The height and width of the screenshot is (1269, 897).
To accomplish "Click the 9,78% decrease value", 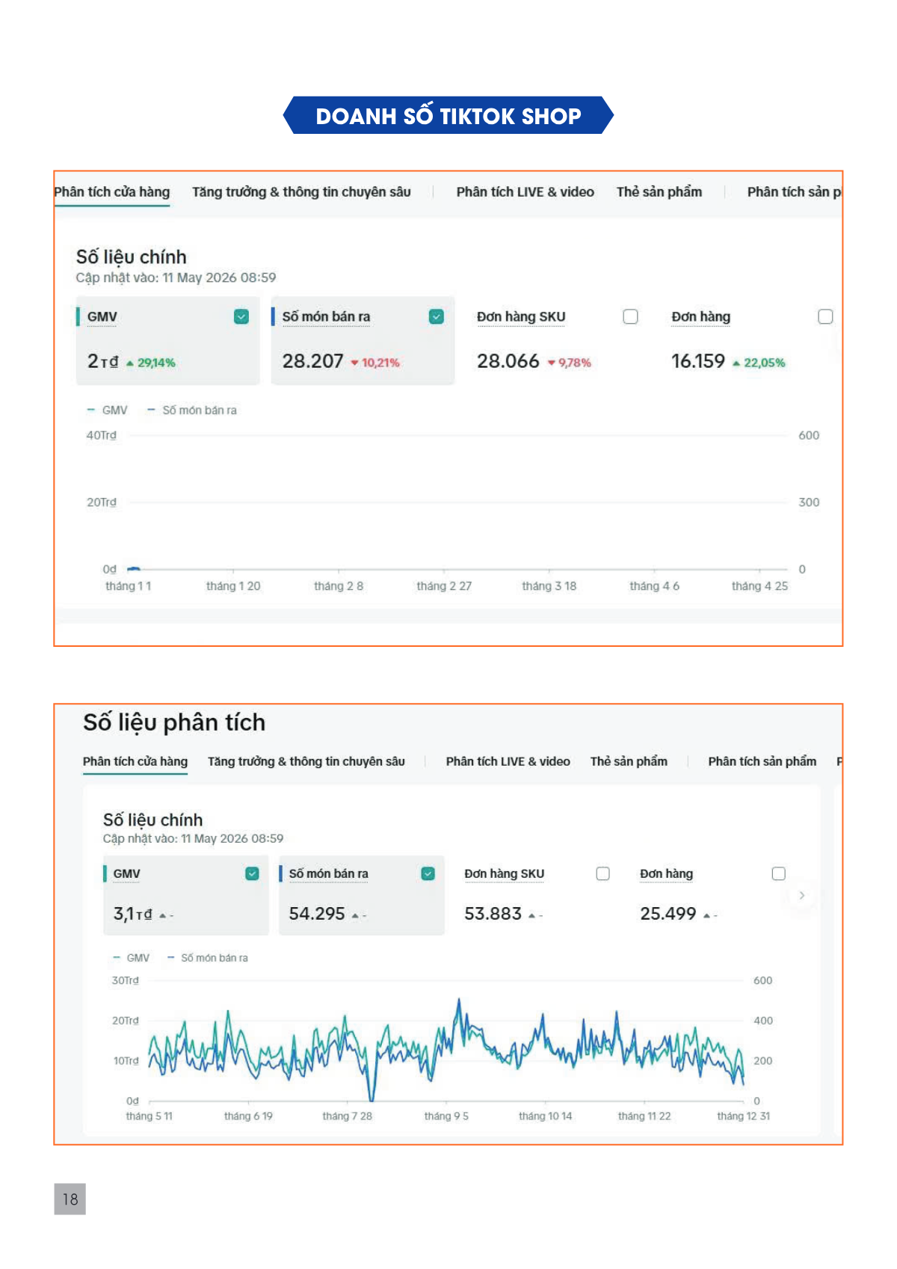I will click(x=575, y=363).
